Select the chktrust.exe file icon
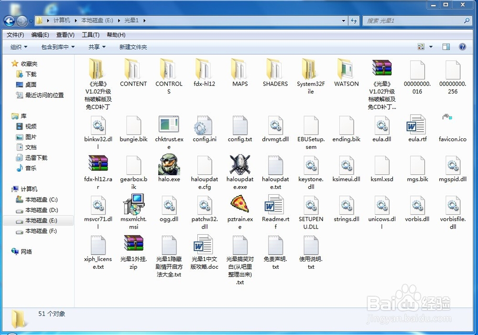Viewport: 478px width, 335px height. click(x=169, y=124)
